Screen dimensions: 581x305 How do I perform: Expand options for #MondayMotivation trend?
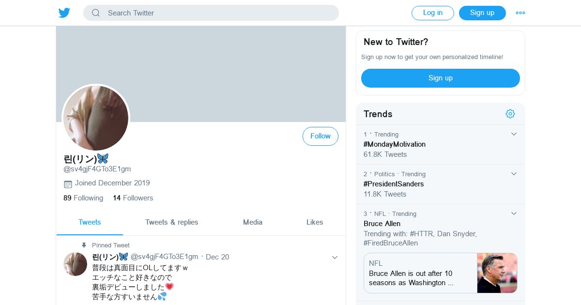click(x=514, y=134)
